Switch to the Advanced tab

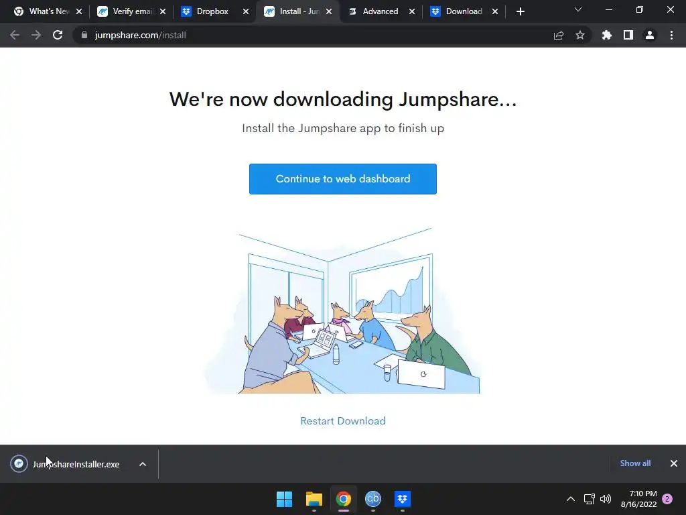380,11
